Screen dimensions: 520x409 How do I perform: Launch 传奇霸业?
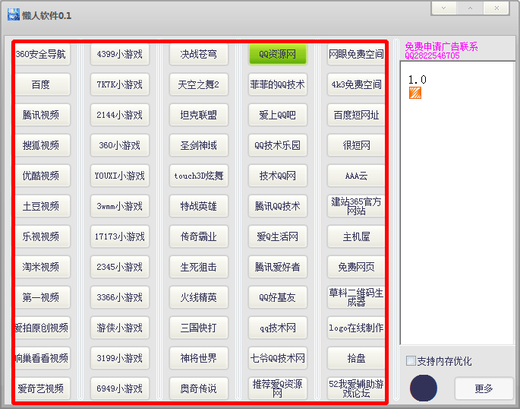click(199, 236)
